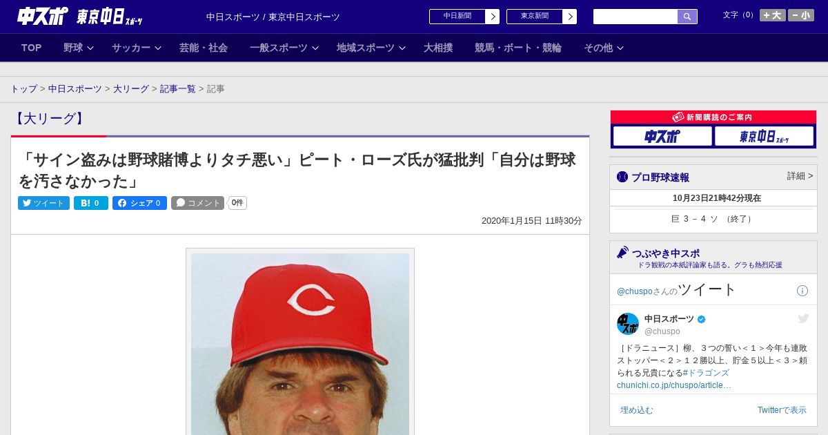The width and height of the screenshot is (828, 435).
Task: Open the comments button with speech bubble
Action: [197, 203]
